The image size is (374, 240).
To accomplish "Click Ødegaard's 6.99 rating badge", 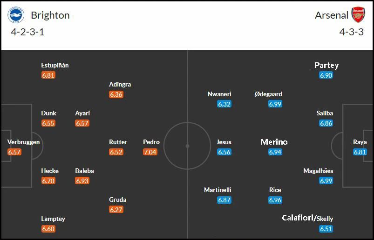I will click(x=275, y=104).
